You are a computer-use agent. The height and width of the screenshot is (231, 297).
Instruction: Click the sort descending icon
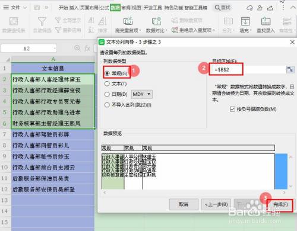click(91, 30)
